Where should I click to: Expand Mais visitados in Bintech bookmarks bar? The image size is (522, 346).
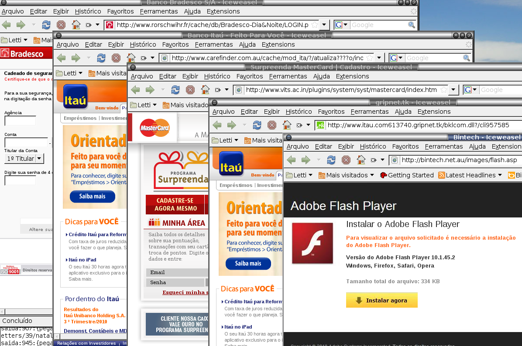point(346,175)
